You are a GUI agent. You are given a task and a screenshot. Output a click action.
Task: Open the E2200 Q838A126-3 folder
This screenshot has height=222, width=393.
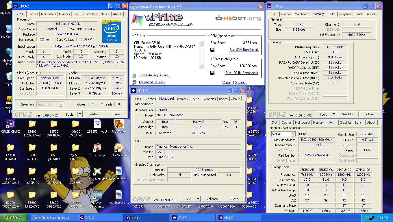tap(10, 172)
